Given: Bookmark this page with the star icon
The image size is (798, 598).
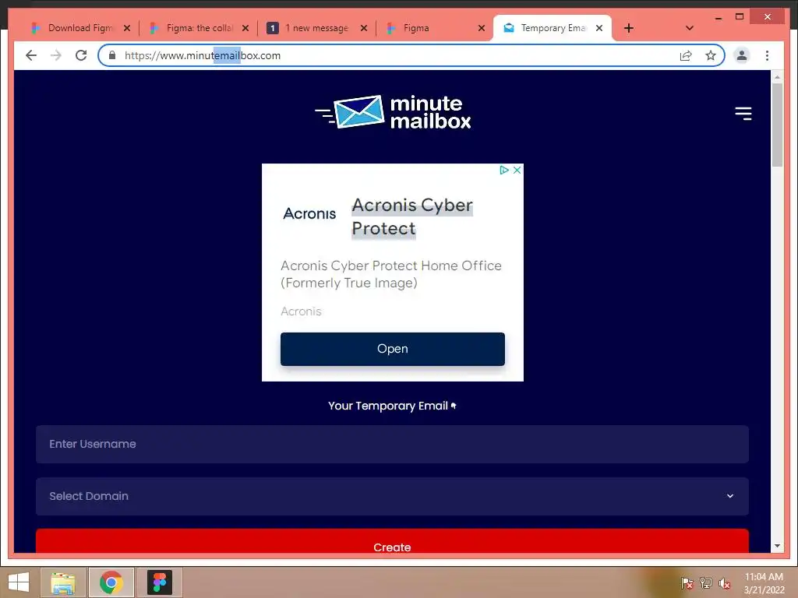Looking at the screenshot, I should [x=711, y=55].
